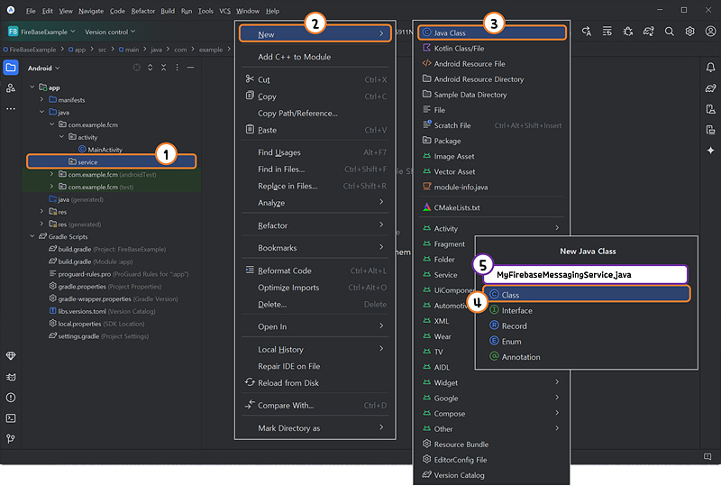Screen dimensions: 721x486
Task: Open the Problems warning icon
Action: click(11, 398)
